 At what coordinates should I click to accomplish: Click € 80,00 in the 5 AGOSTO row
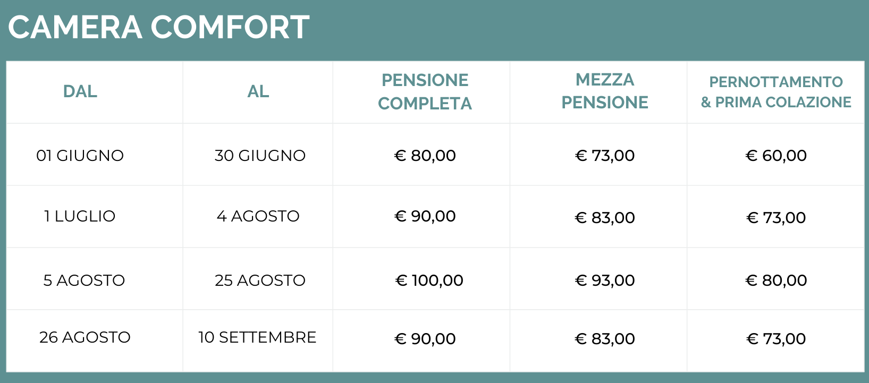point(776,280)
